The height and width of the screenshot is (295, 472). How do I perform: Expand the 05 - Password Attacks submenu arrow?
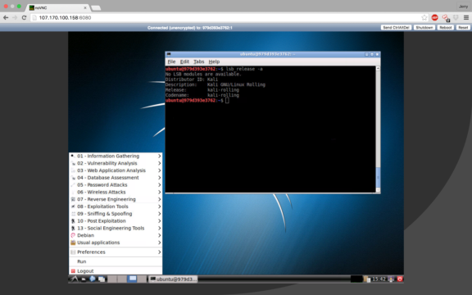pos(159,185)
